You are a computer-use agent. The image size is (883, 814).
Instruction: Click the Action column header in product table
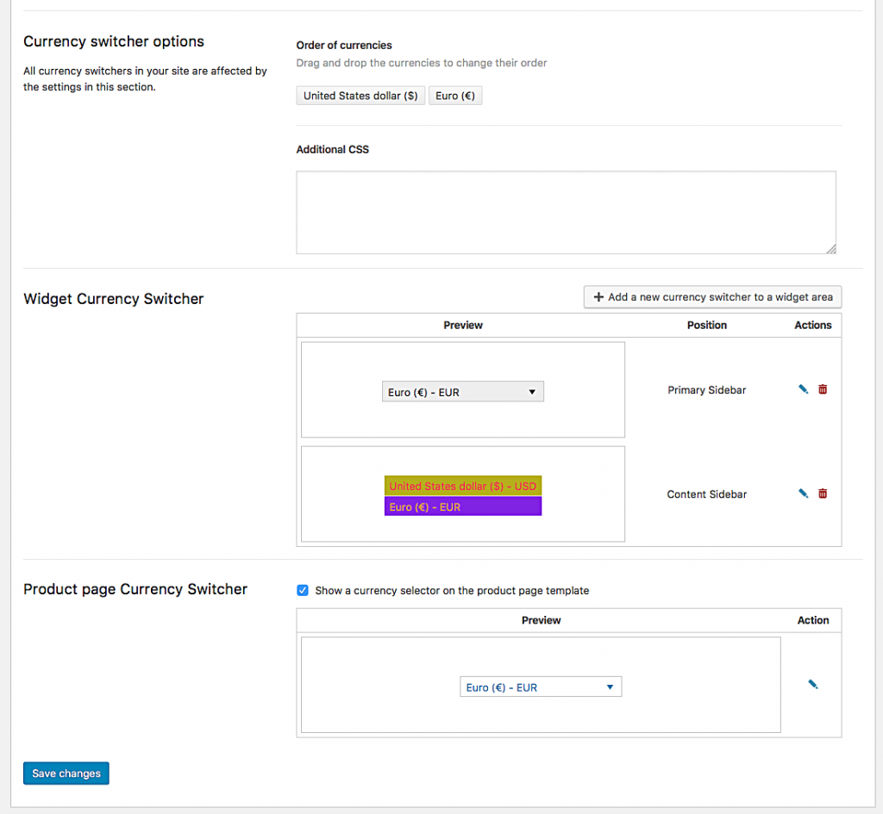812,620
